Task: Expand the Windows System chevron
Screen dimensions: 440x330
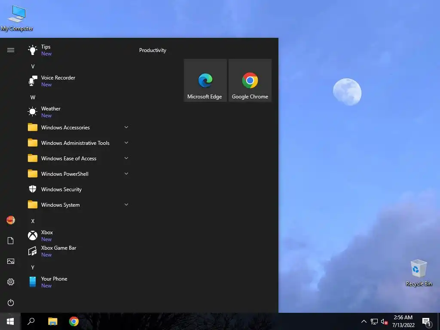Action: pos(126,204)
